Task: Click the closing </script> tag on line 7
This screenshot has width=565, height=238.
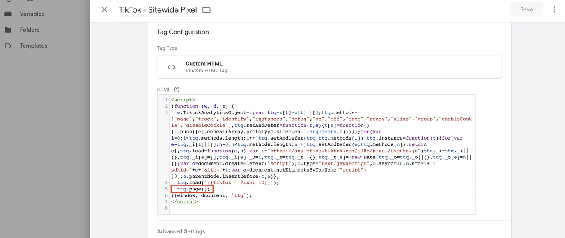Action: [184, 201]
